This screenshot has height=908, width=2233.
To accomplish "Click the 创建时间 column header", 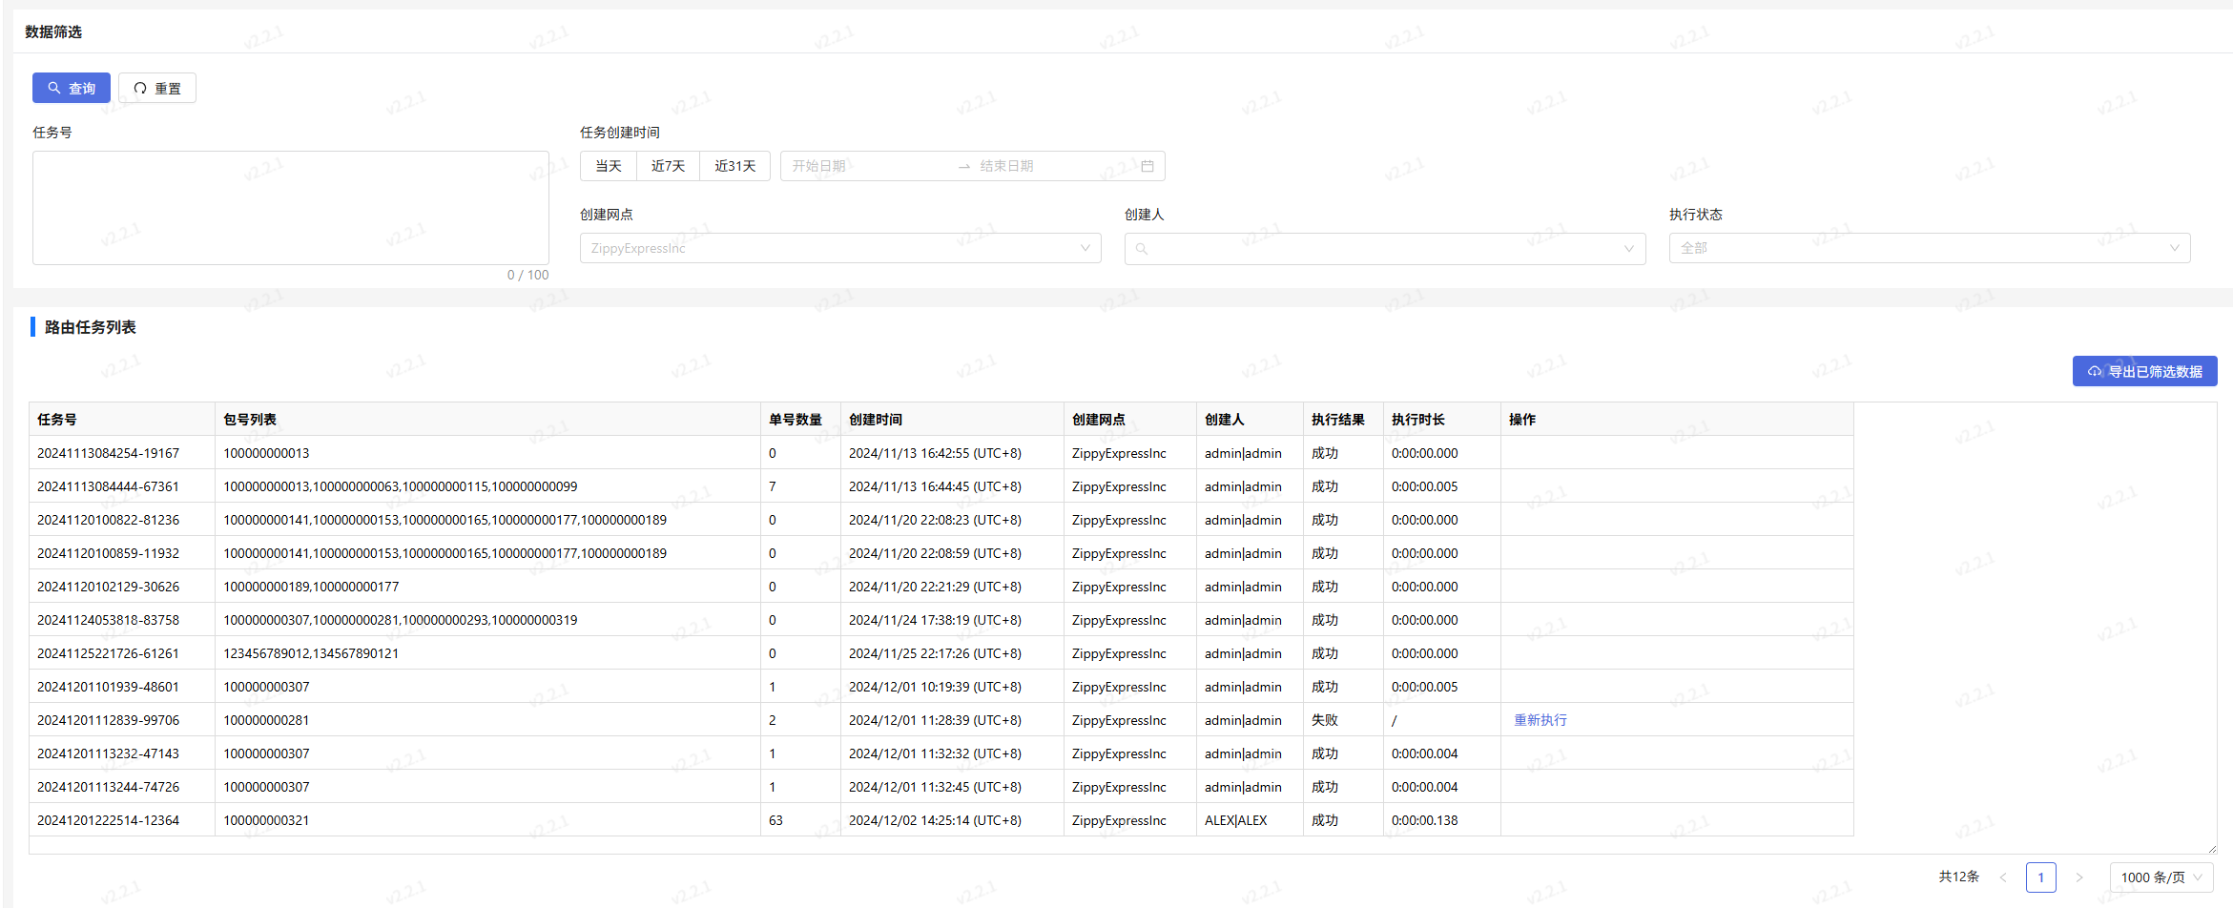I will [x=876, y=420].
